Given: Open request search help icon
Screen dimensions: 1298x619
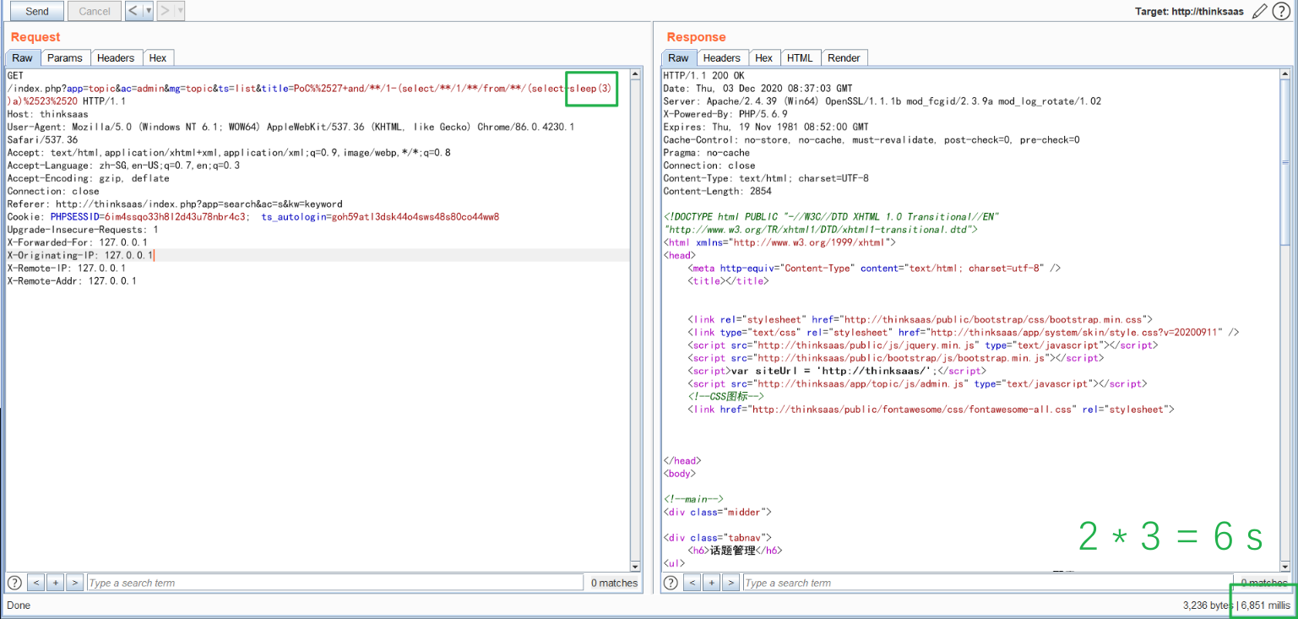Looking at the screenshot, I should click(x=14, y=583).
